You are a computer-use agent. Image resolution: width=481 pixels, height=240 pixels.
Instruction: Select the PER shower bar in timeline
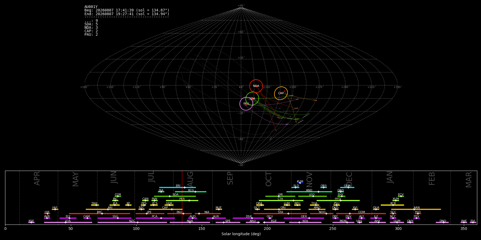pyautogui.click(x=182, y=201)
